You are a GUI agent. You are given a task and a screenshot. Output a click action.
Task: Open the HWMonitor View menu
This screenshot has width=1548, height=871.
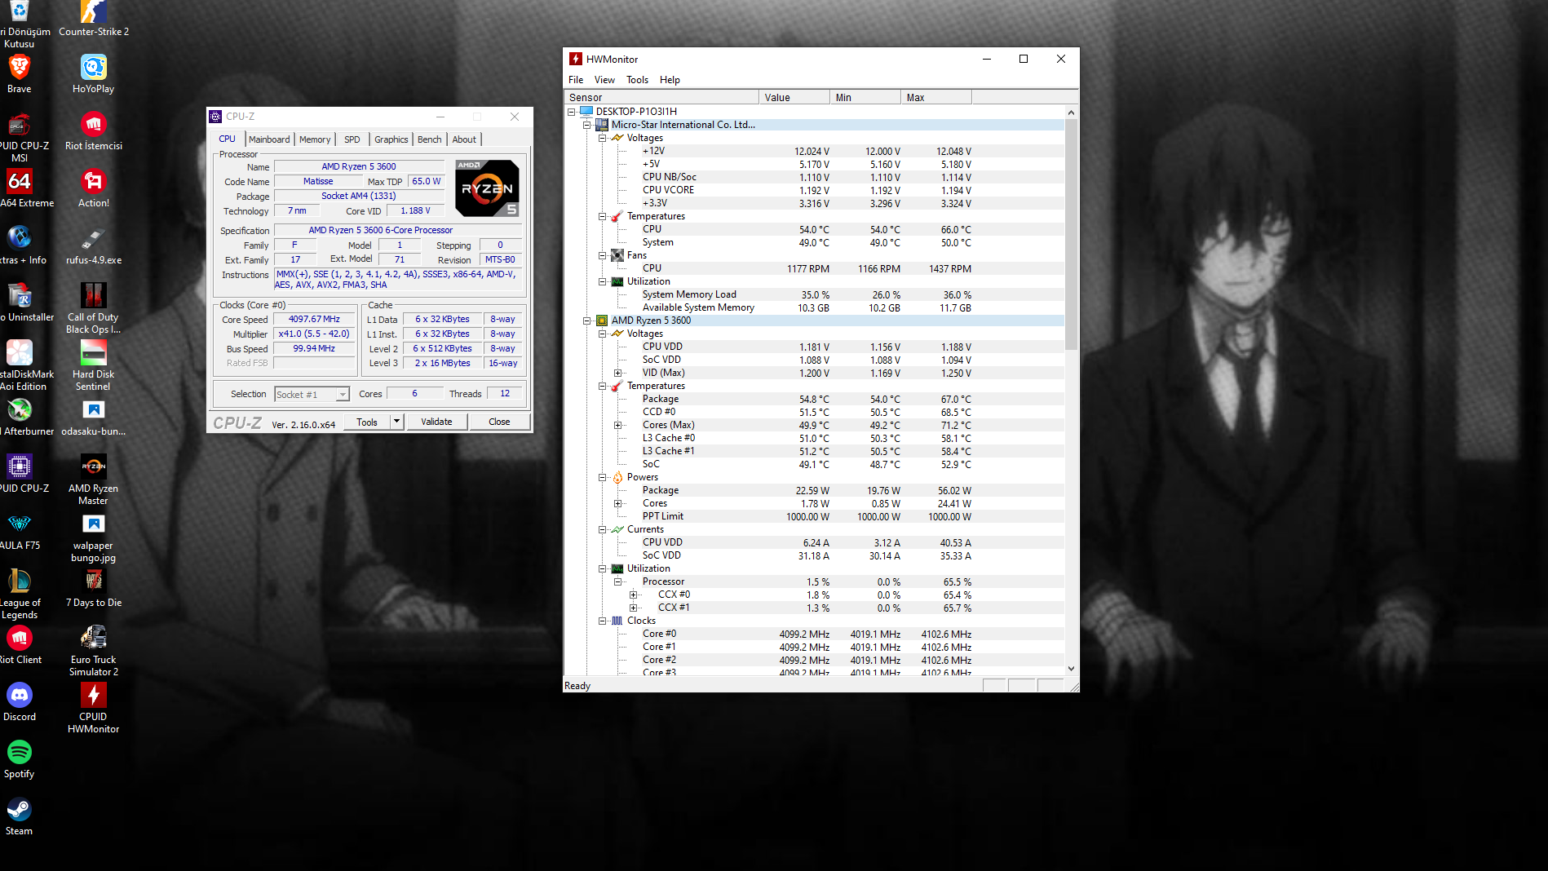click(x=604, y=80)
